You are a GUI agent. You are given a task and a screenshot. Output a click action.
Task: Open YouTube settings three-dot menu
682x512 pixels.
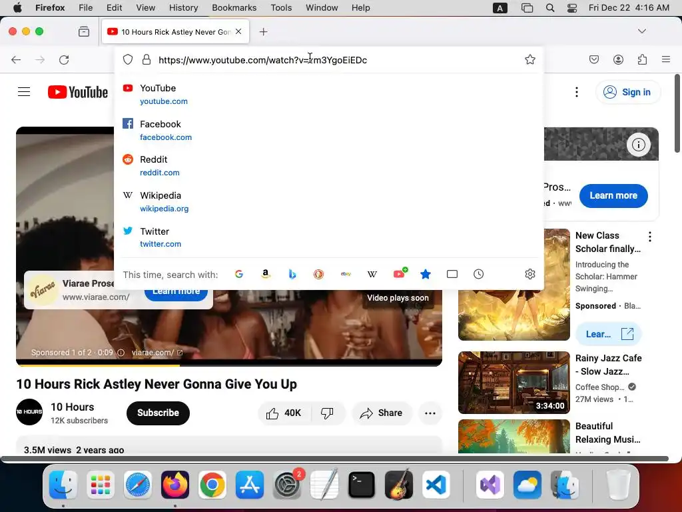577,92
